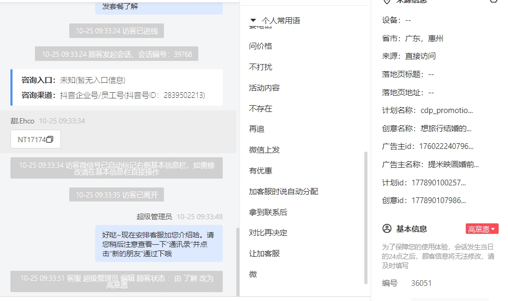Screen dimensions: 508x301
Task: Click the 超级管理员 sender name
Action: pyautogui.click(x=154, y=217)
